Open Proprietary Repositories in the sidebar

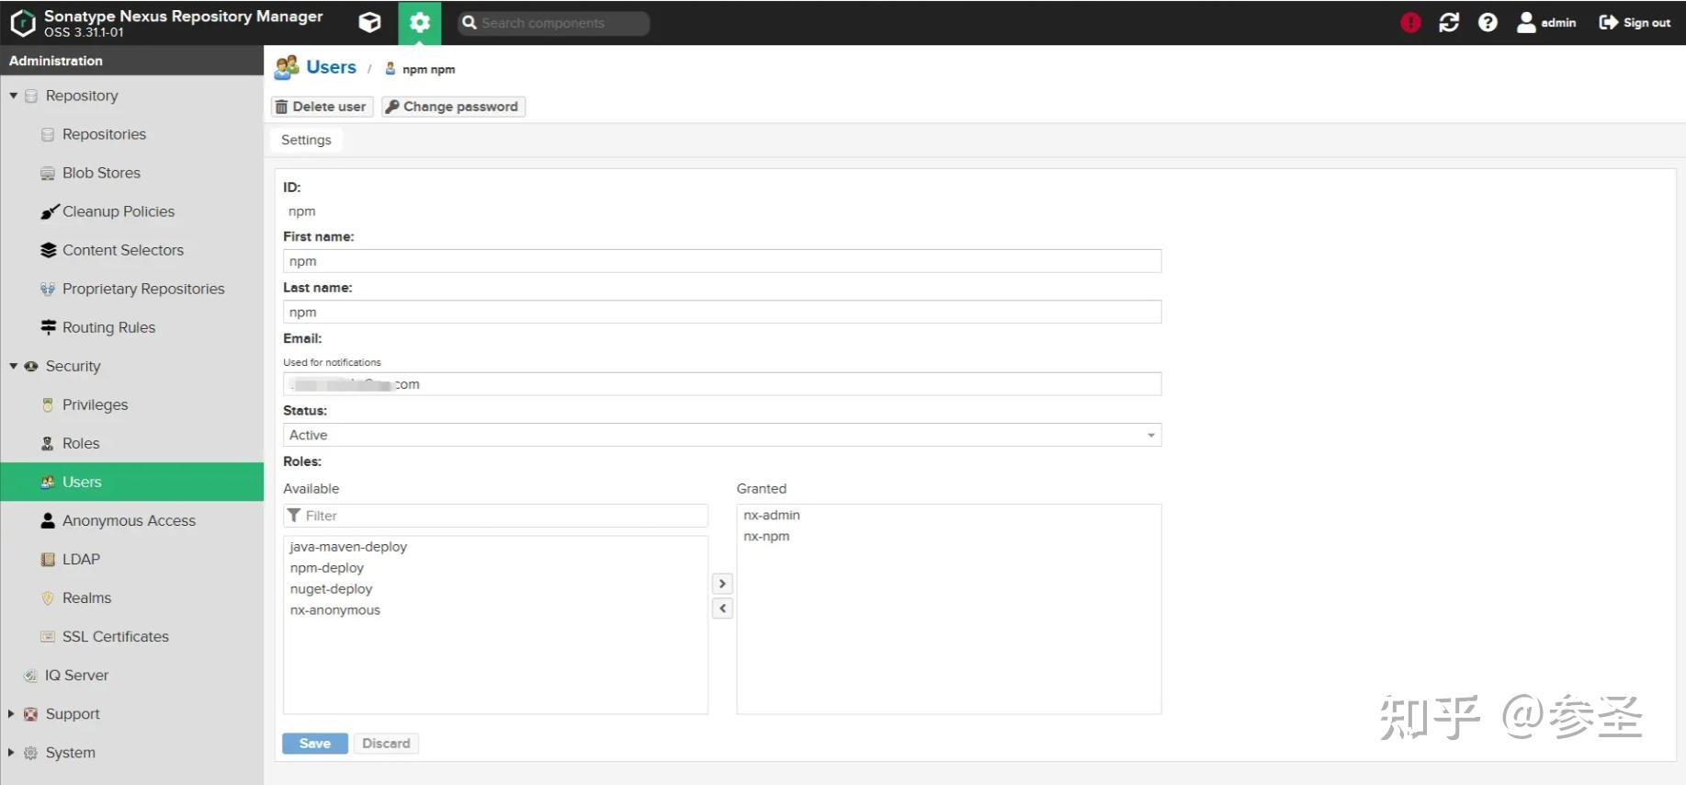click(x=143, y=289)
